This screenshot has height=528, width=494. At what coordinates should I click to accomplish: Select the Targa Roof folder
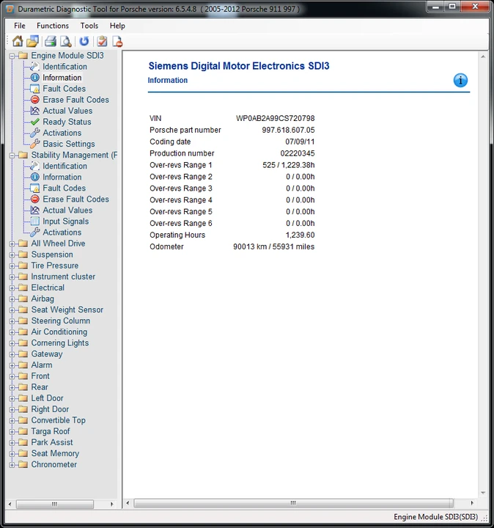(51, 431)
